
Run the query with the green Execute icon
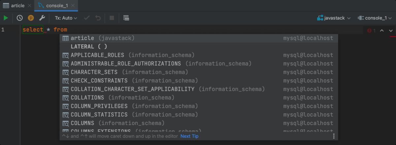[x=6, y=18]
